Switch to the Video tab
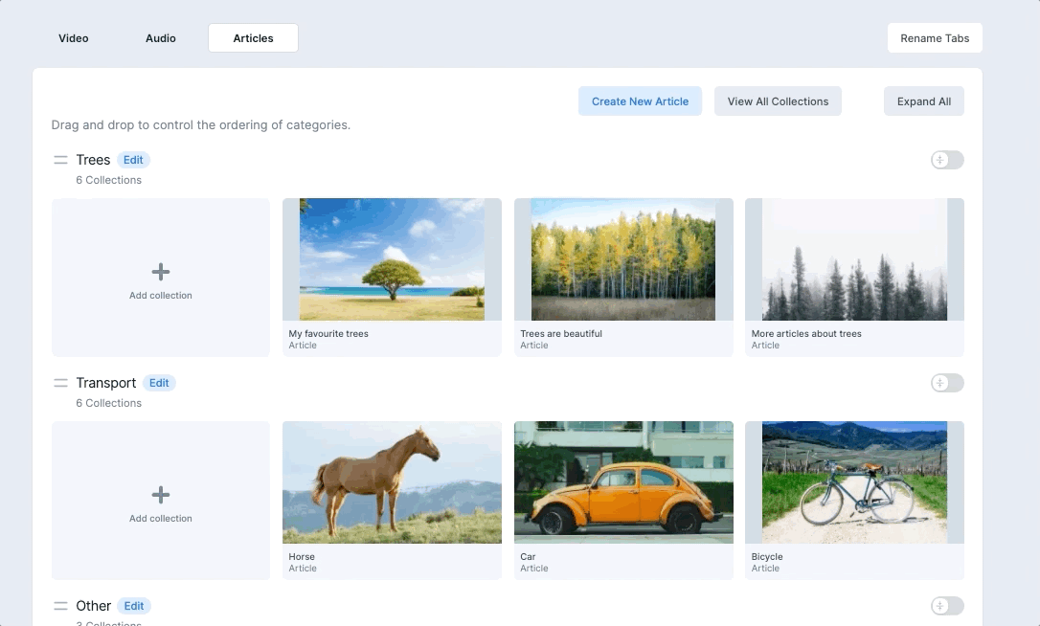 (x=74, y=38)
